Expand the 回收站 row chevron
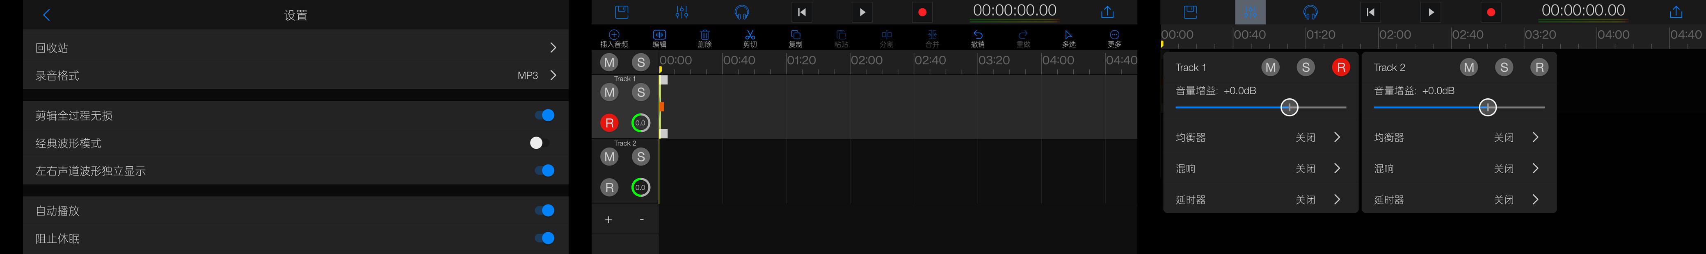Image resolution: width=1706 pixels, height=254 pixels. (x=553, y=48)
